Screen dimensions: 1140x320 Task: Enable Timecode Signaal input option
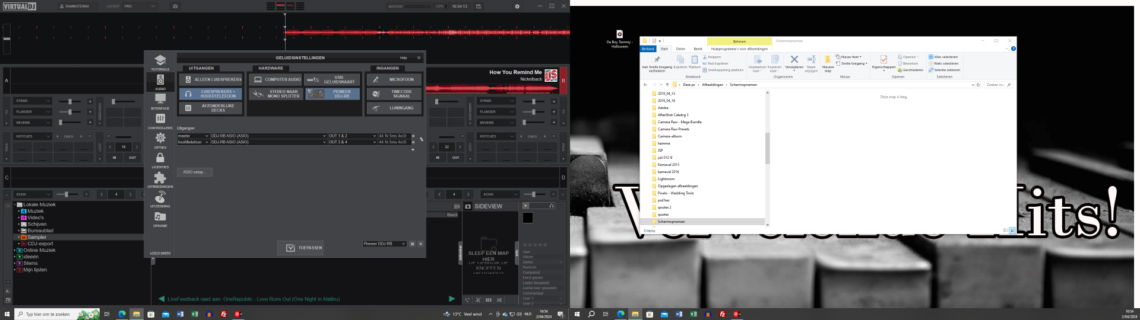click(x=394, y=94)
